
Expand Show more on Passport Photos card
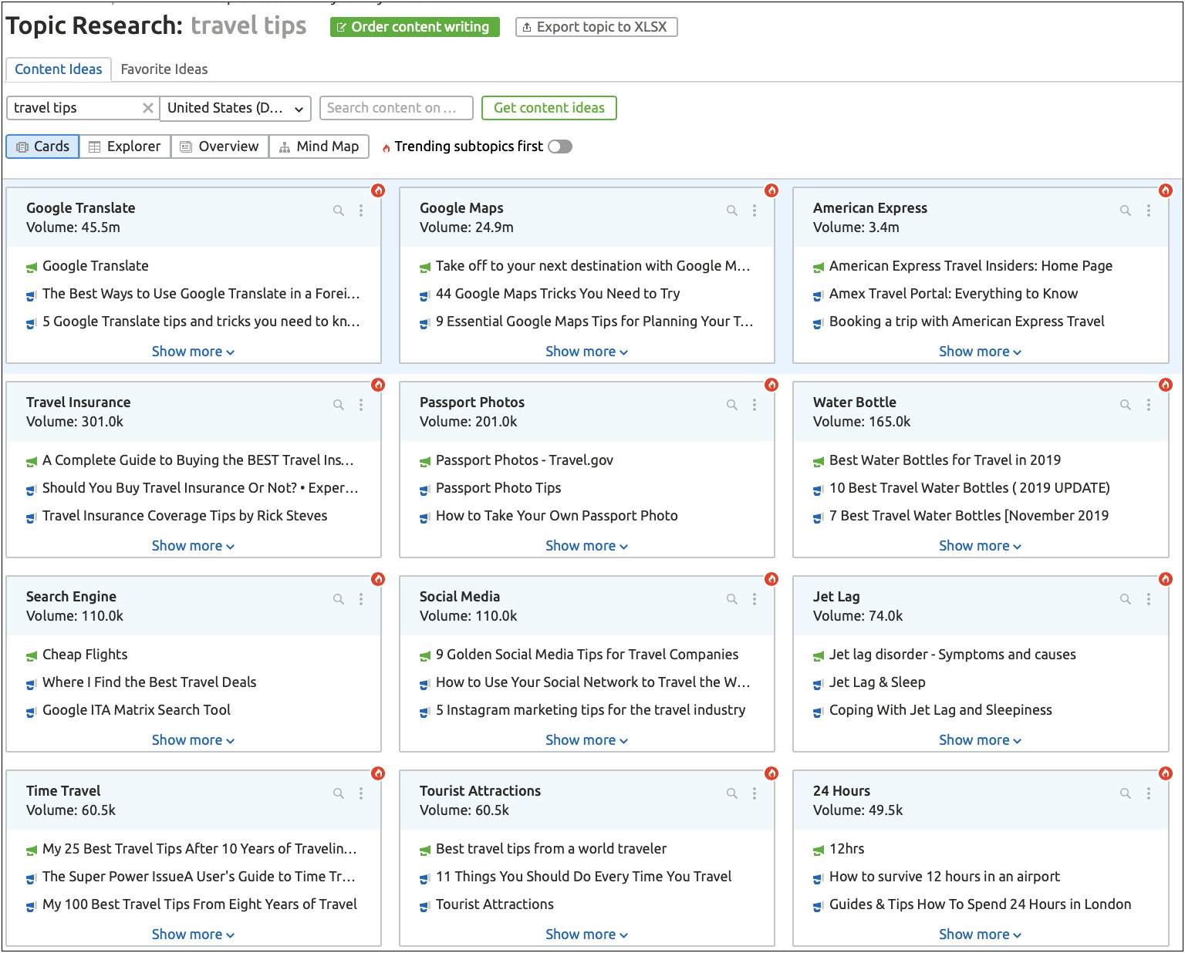point(586,546)
